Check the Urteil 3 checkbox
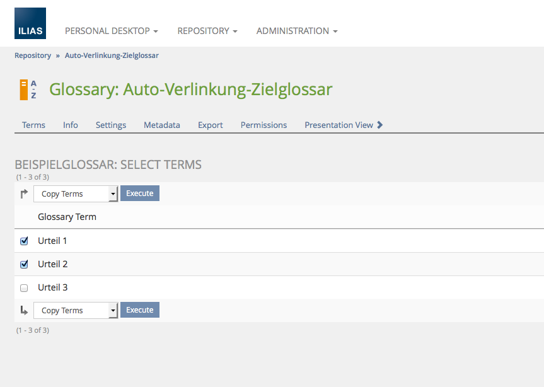The height and width of the screenshot is (387, 544). point(25,288)
